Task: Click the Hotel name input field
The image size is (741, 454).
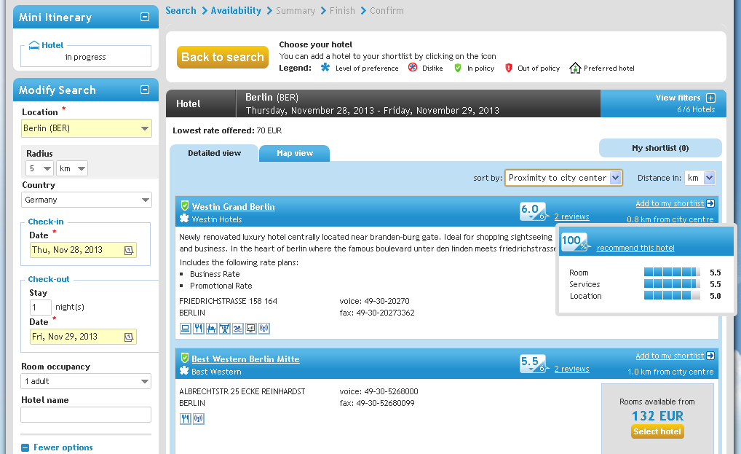Action: coord(86,415)
